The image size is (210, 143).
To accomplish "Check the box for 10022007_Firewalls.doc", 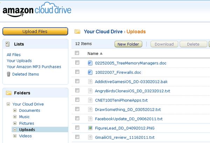I will (x=77, y=72).
